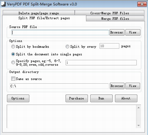Image resolution: width=148 pixels, height=135 pixels.
Task: Check the Same as source checkbox
Action: 13,79
